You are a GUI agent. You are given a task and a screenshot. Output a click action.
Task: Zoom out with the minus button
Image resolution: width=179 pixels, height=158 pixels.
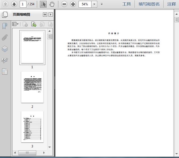pyautogui.click(x=64, y=4)
